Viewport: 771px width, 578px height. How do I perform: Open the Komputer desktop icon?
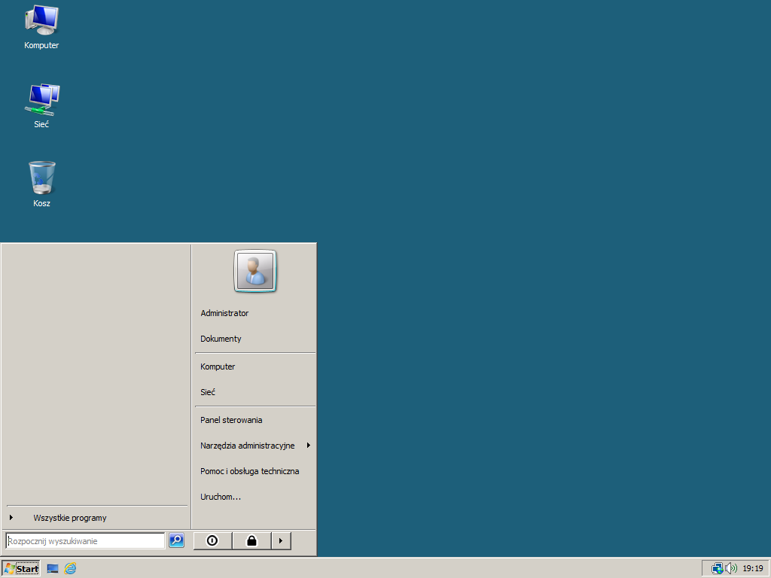coord(42,27)
